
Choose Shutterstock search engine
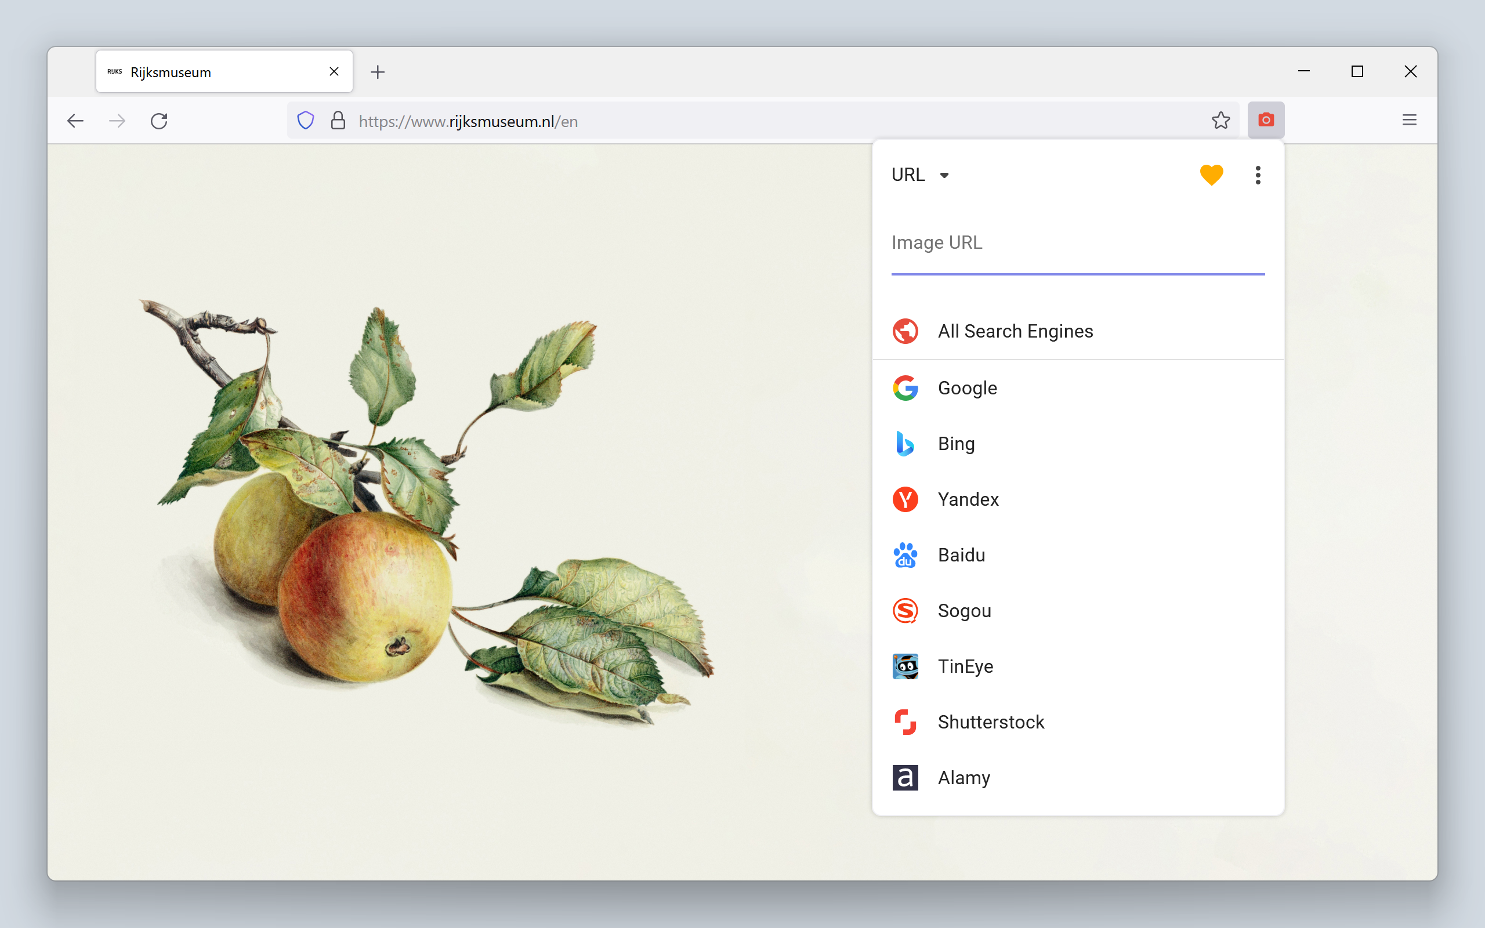point(990,723)
